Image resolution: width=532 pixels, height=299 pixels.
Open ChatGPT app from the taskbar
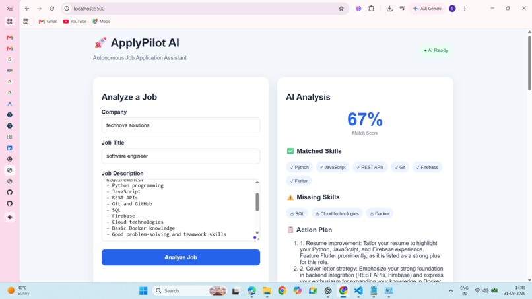pos(328,291)
